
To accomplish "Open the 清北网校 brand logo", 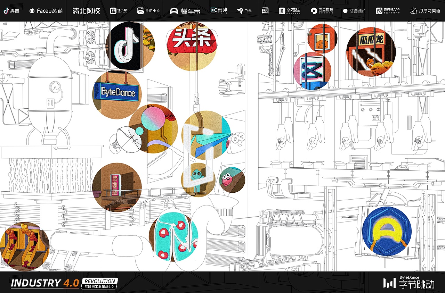I will click(86, 11).
